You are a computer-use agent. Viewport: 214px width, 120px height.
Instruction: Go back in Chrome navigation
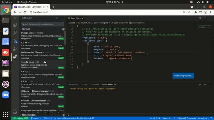pos(15,12)
